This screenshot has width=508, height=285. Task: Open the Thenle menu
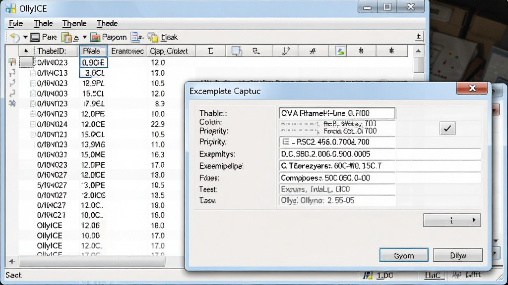(74, 24)
